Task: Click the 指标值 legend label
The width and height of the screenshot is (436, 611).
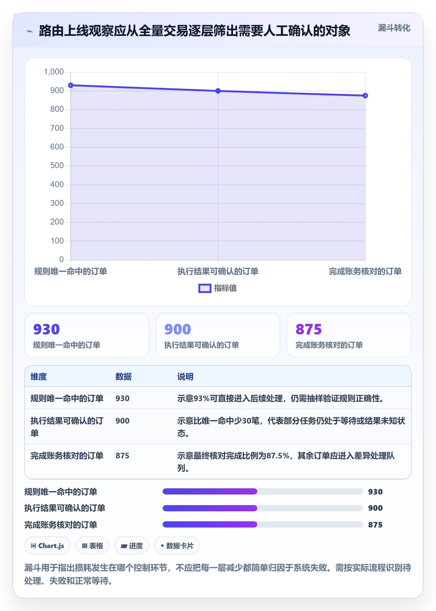Action: pyautogui.click(x=225, y=288)
